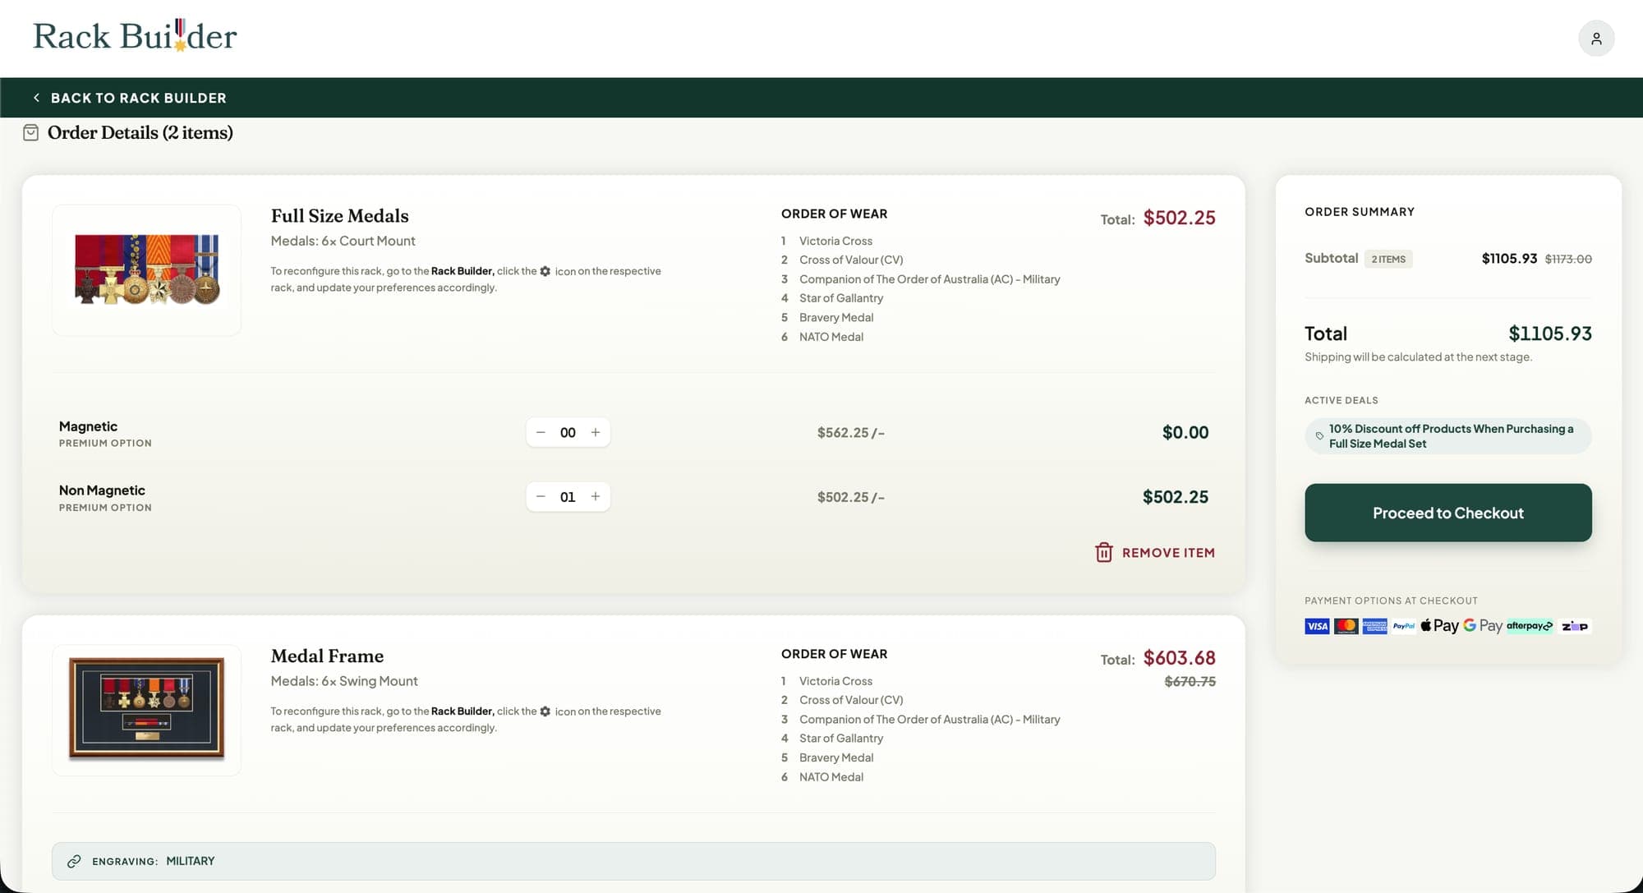Image resolution: width=1643 pixels, height=893 pixels.
Task: Click the Afterpay payment icon
Action: (1530, 626)
